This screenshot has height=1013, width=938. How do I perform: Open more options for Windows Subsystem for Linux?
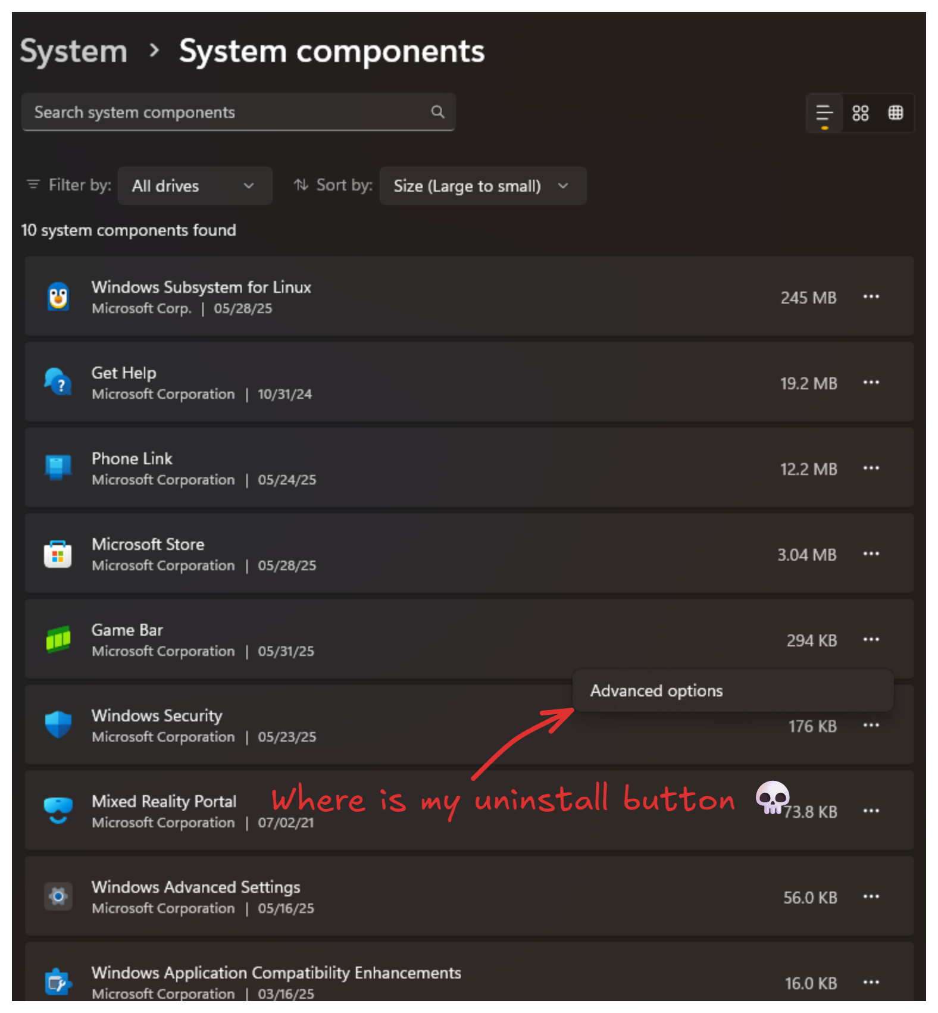871,296
